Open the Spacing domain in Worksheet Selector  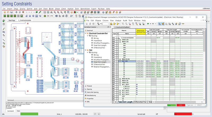[x=97, y=89]
